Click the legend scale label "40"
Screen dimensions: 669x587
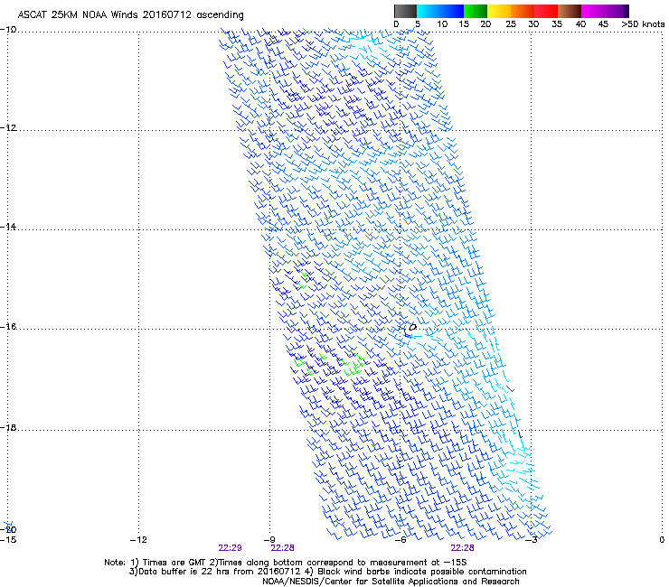[580, 24]
